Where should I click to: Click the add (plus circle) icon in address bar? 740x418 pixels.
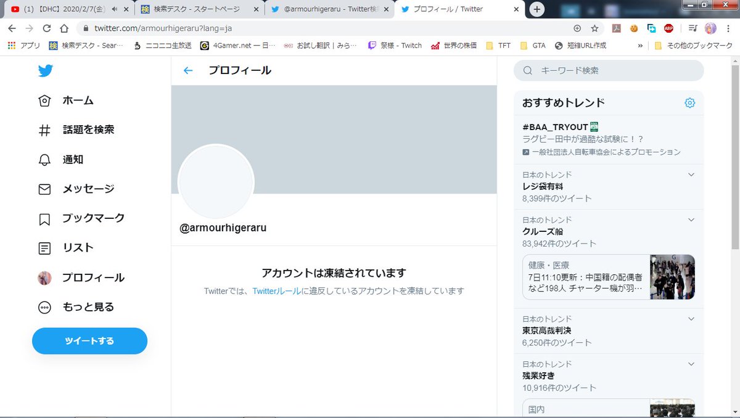coord(577,28)
